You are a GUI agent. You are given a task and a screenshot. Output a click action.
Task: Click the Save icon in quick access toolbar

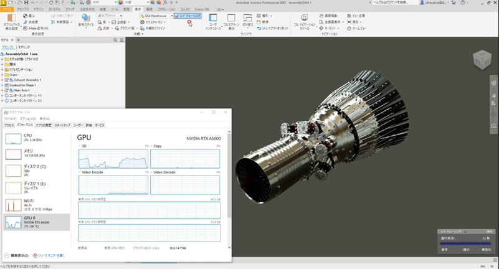tap(26, 2)
